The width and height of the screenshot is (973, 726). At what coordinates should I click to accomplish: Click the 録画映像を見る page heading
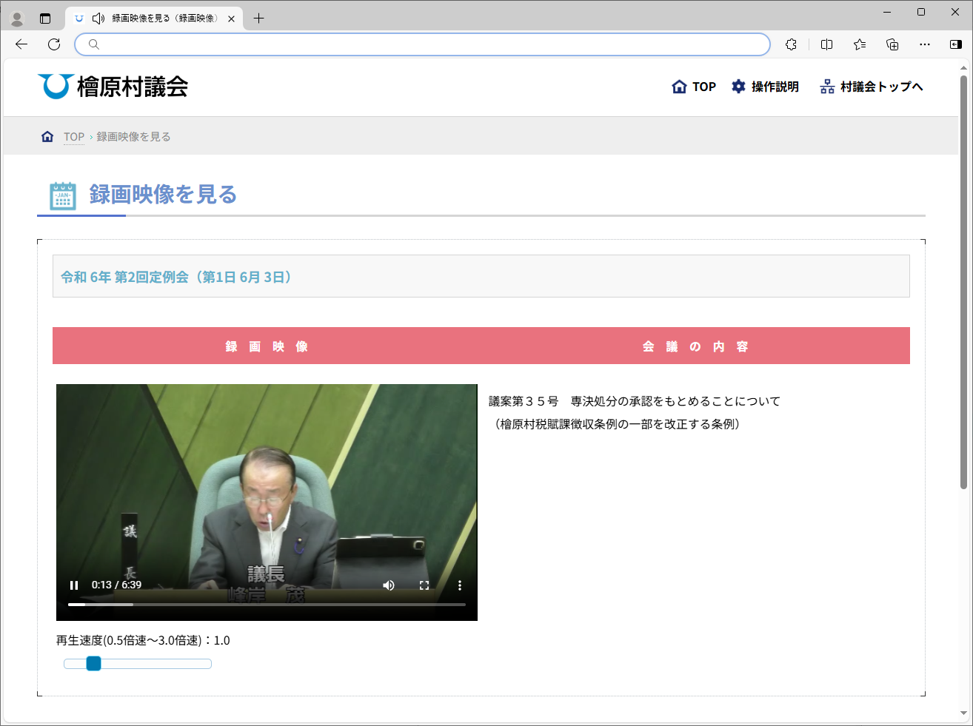click(x=163, y=194)
